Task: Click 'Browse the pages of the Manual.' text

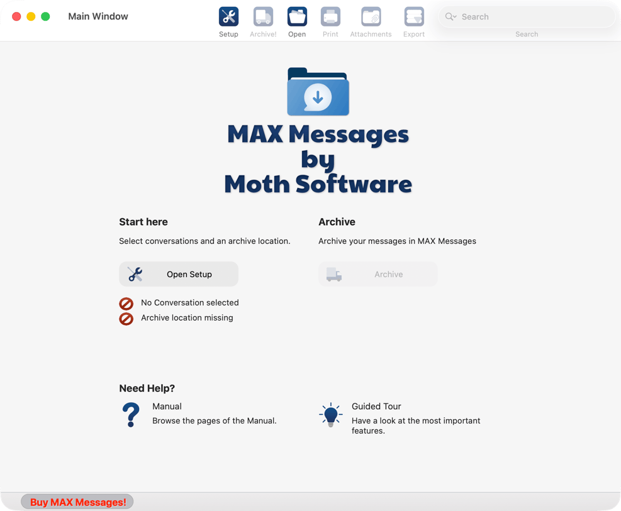Action: coord(215,420)
